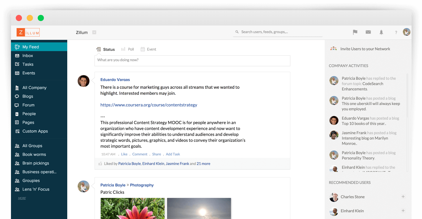The width and height of the screenshot is (422, 219).
Task: Open the user profile avatar in header
Action: point(407,32)
